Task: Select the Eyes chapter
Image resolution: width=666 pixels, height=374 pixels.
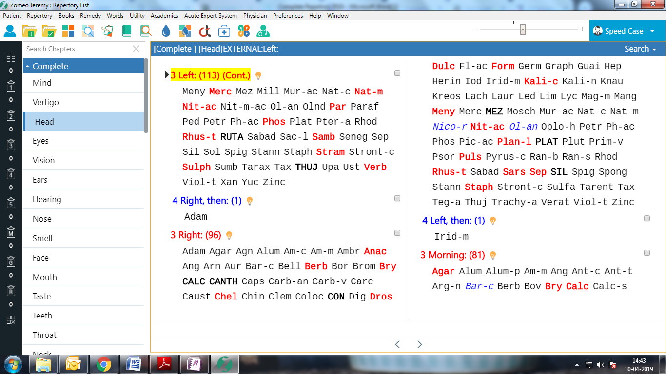Action: coord(83,141)
